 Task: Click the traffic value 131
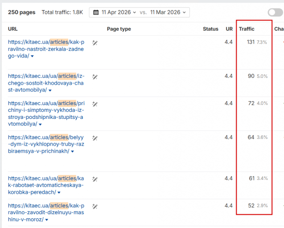coord(251,42)
